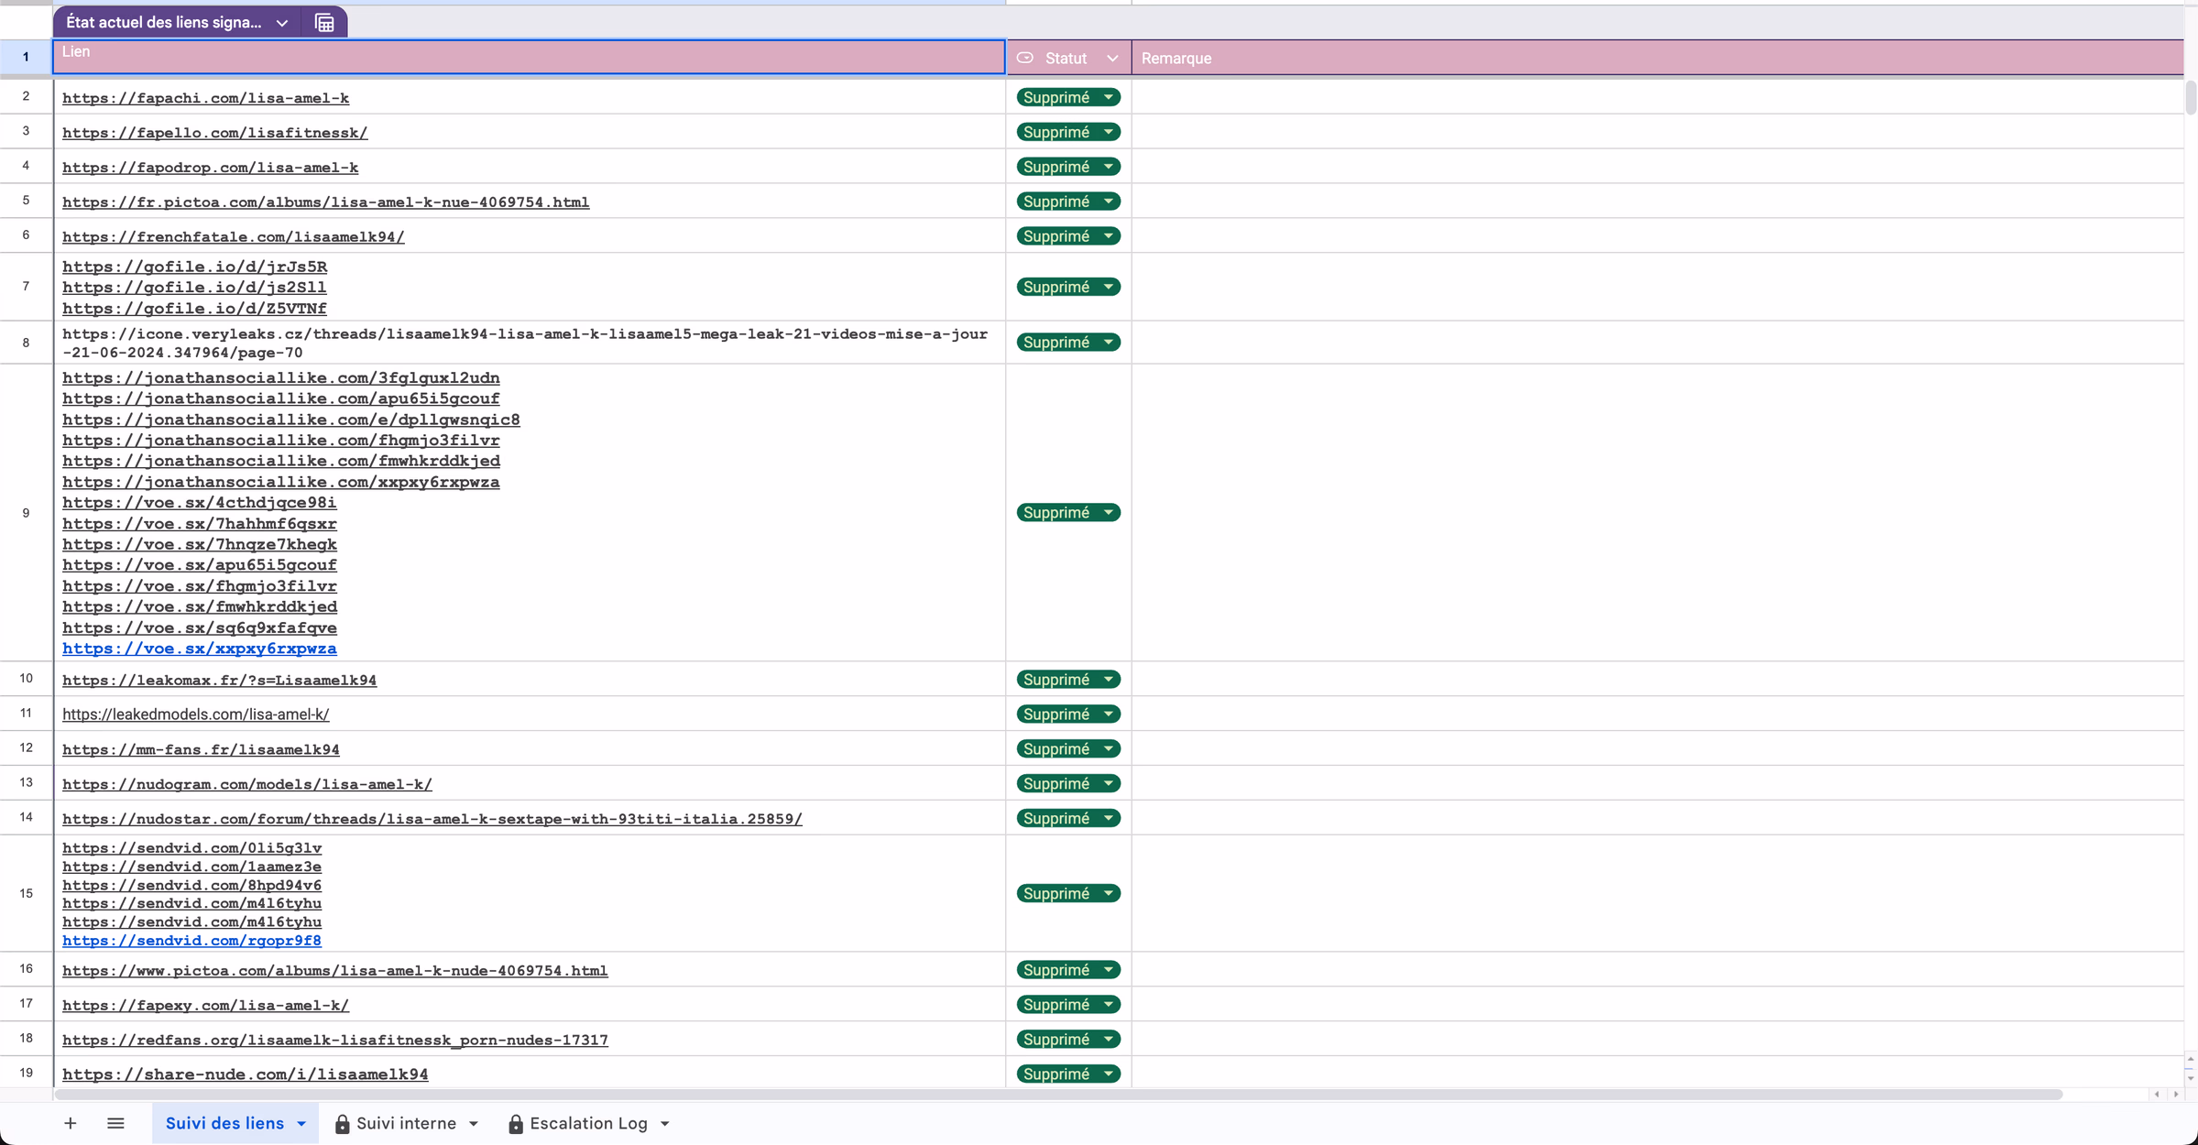Select the Remarque cell for fapachi.com row

[1657, 97]
